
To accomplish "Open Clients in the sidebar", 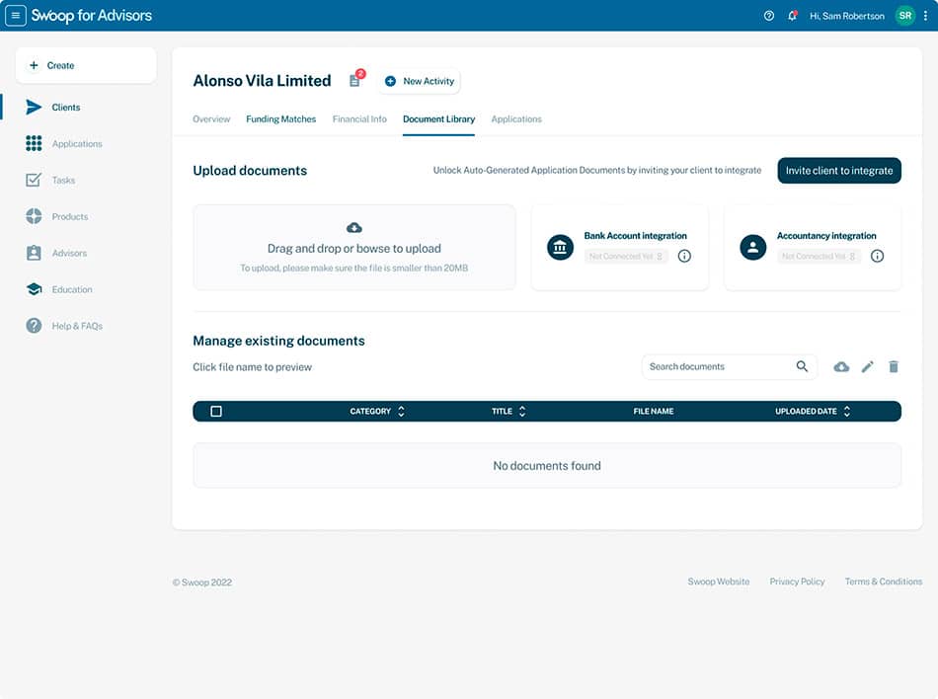I will (x=66, y=107).
